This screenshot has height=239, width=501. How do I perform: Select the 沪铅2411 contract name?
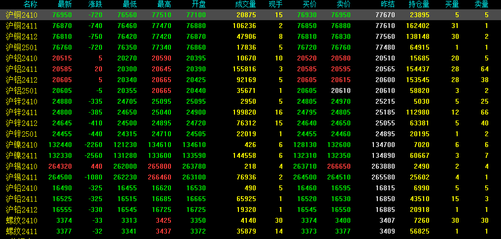(x=21, y=199)
